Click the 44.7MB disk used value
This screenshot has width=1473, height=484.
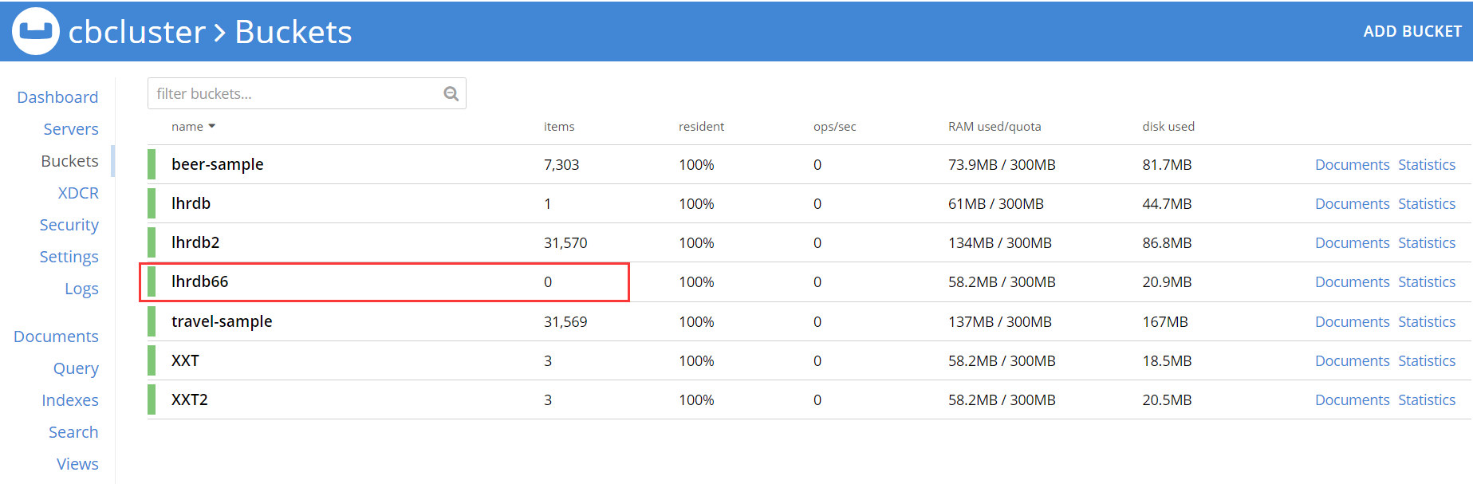pyautogui.click(x=1167, y=204)
